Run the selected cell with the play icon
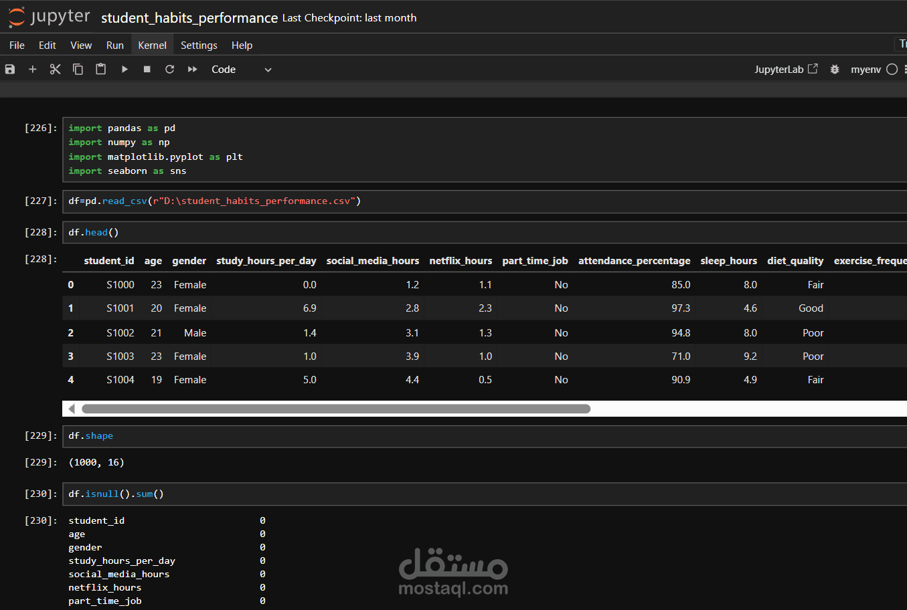 pyautogui.click(x=125, y=70)
